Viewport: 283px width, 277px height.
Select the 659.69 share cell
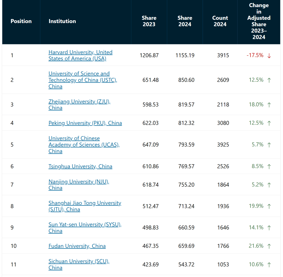(x=186, y=246)
